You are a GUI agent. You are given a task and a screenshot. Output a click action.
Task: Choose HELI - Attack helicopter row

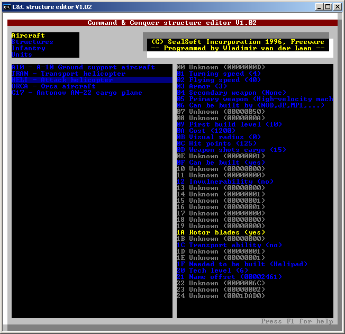click(92, 80)
